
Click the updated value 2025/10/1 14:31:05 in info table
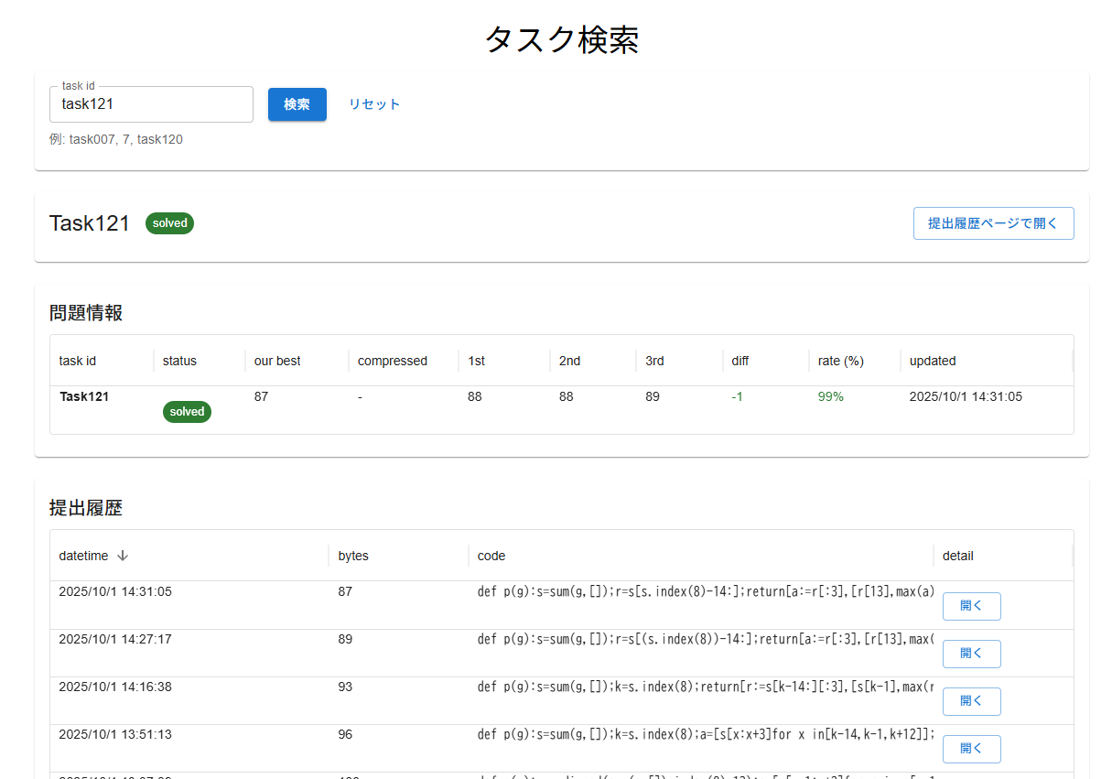pyautogui.click(x=966, y=397)
